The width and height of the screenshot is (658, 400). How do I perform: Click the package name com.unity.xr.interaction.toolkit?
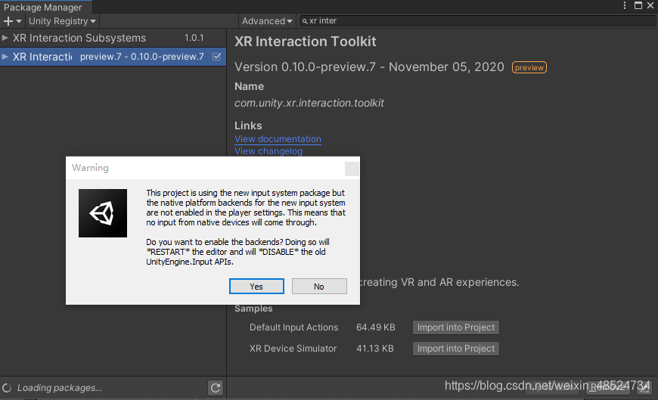309,103
